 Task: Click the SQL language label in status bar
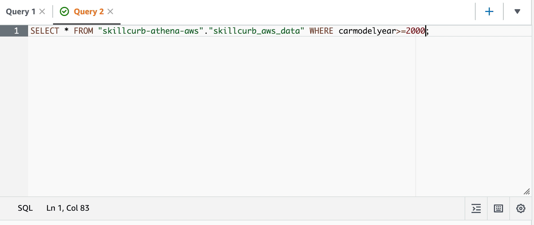[x=25, y=208]
